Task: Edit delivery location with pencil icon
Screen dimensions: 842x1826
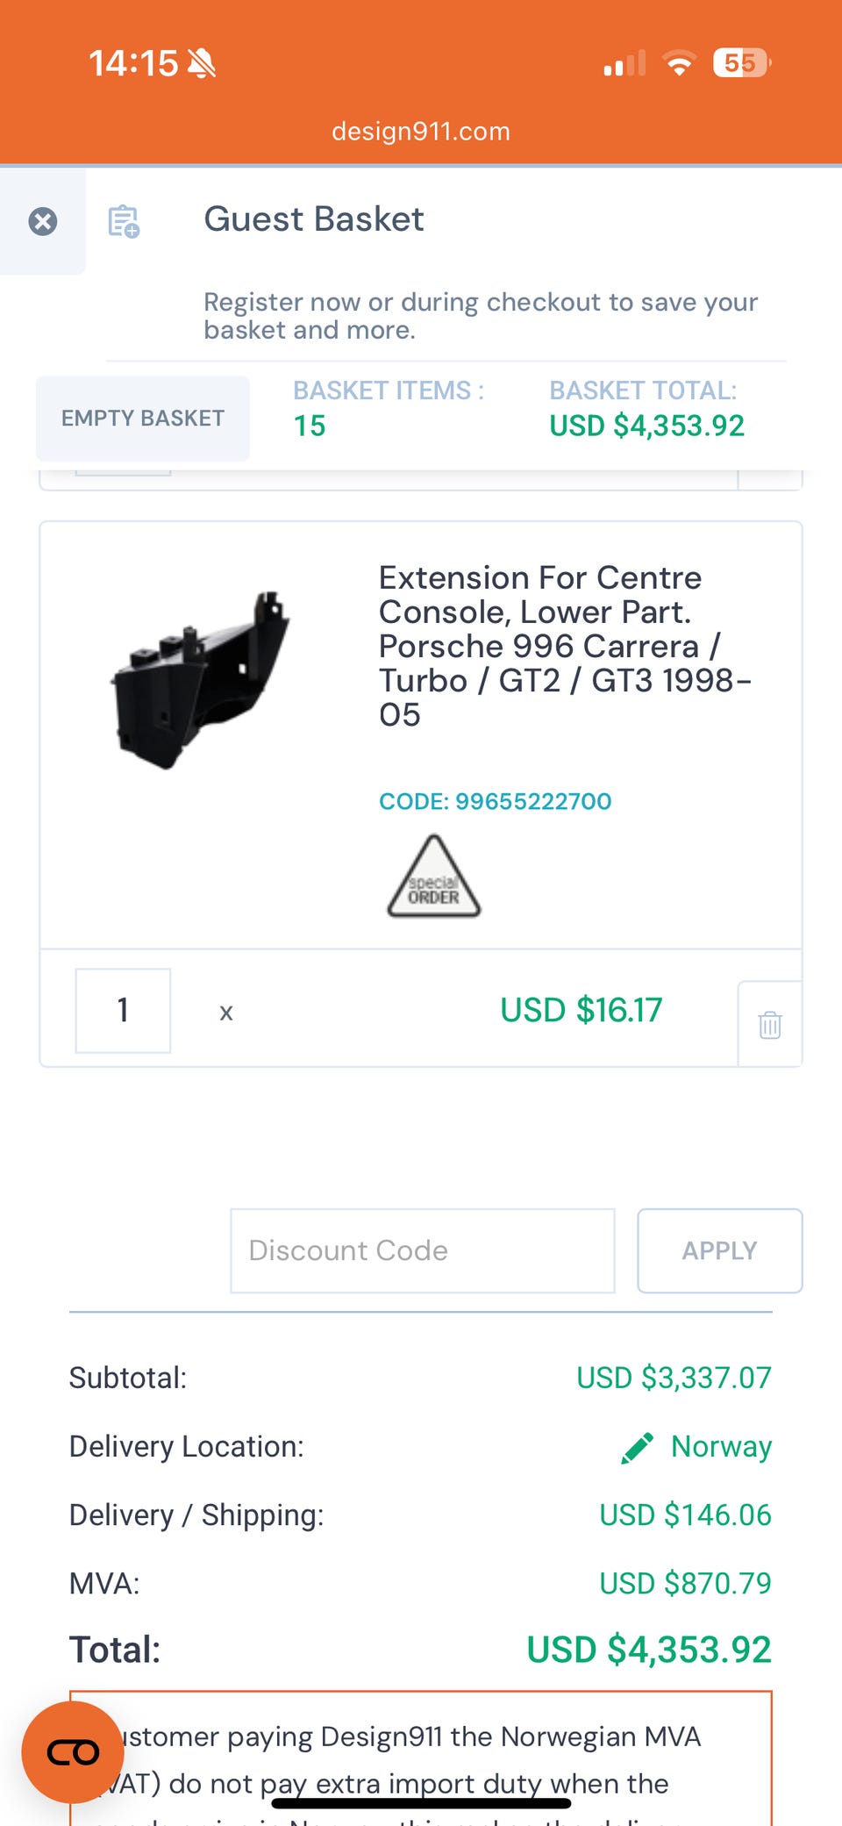Action: tap(638, 1448)
